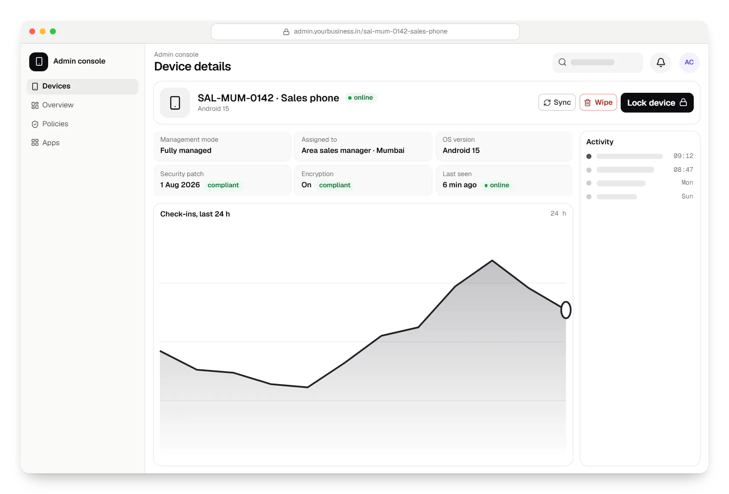Open the Sun activity entry
729x494 pixels.
point(640,196)
